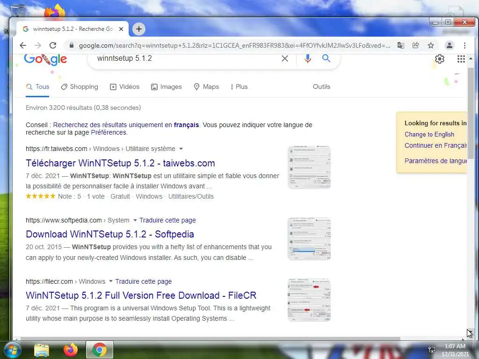Switch to the Shopping tab

click(80, 86)
